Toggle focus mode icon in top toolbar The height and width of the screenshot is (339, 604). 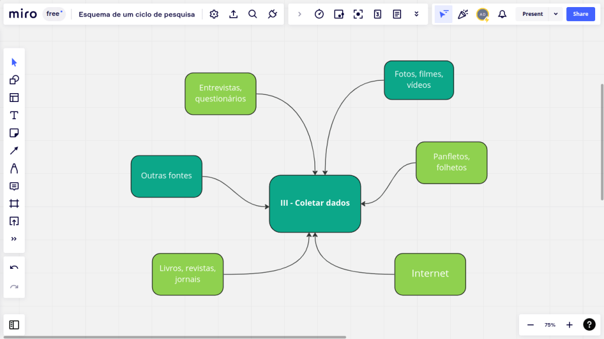(x=358, y=14)
